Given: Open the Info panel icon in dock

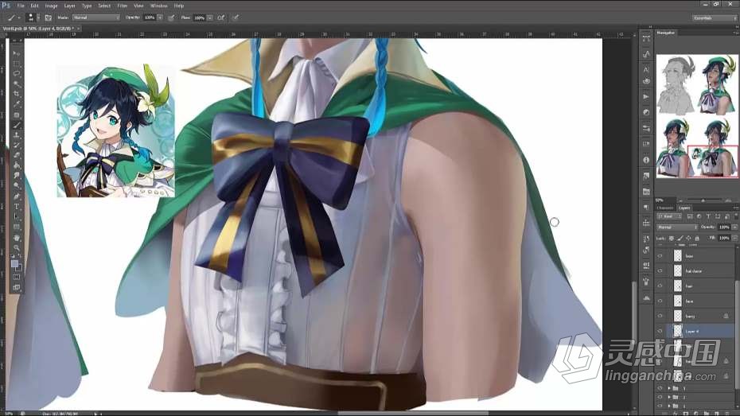Looking at the screenshot, I should pyautogui.click(x=646, y=160).
